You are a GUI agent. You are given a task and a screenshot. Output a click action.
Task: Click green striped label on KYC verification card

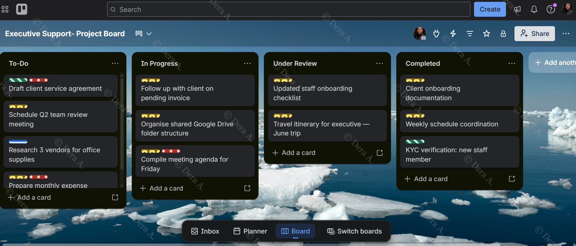(x=415, y=142)
